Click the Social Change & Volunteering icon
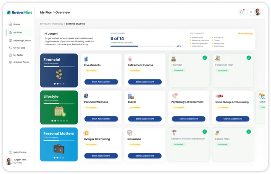Viewport: 271px width, 174px height. [219, 96]
